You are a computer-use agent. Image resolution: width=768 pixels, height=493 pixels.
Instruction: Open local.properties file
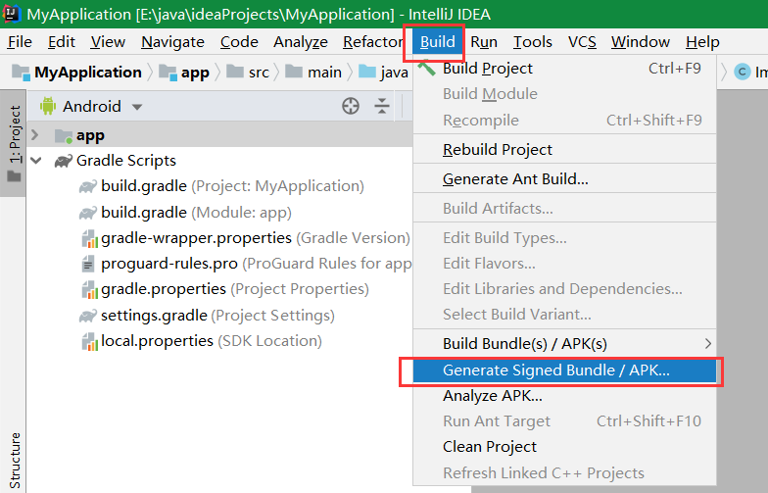(x=212, y=341)
